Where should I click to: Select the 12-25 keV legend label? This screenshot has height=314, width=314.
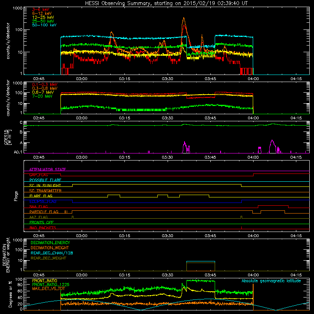[43, 17]
